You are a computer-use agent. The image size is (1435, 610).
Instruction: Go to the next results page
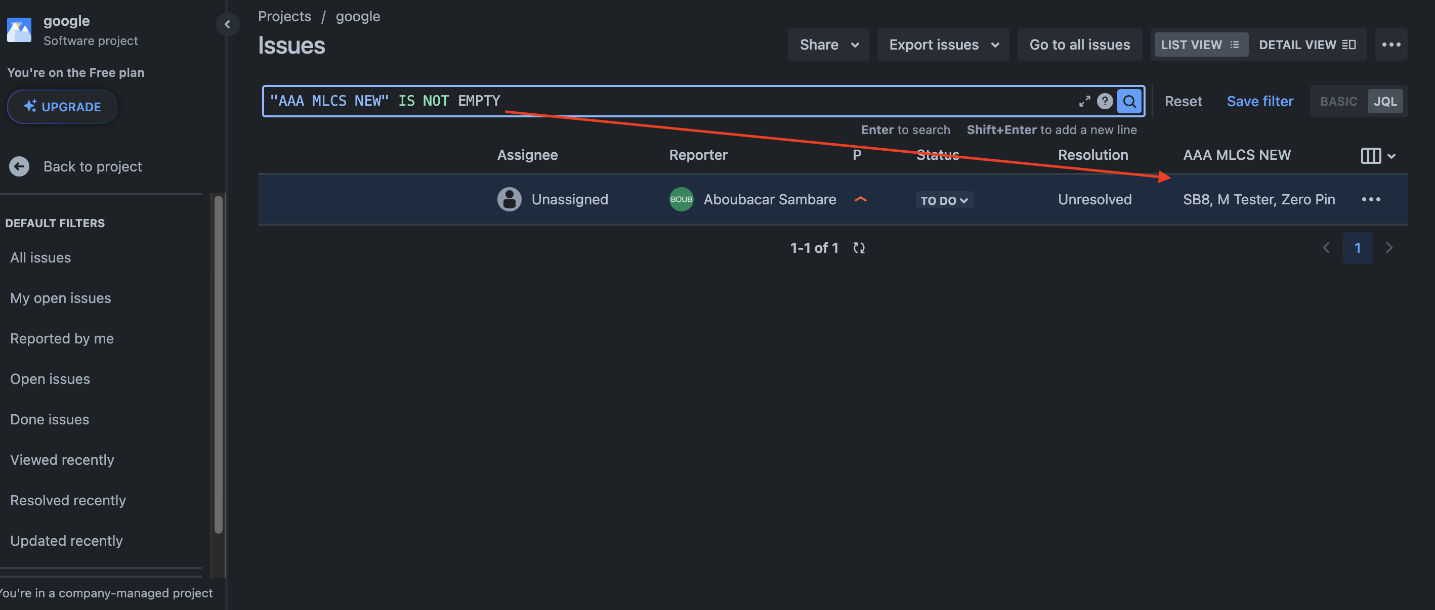[1389, 248]
